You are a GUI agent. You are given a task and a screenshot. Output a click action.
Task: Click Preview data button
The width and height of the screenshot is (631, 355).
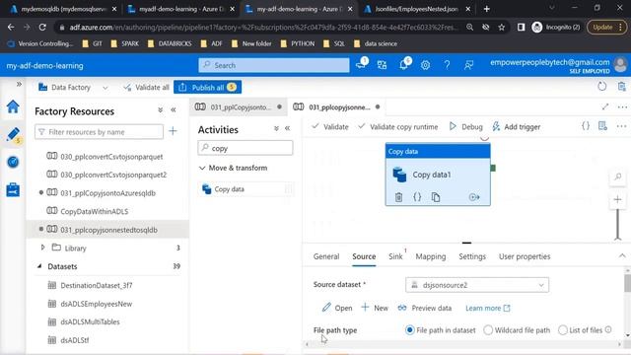pyautogui.click(x=425, y=309)
